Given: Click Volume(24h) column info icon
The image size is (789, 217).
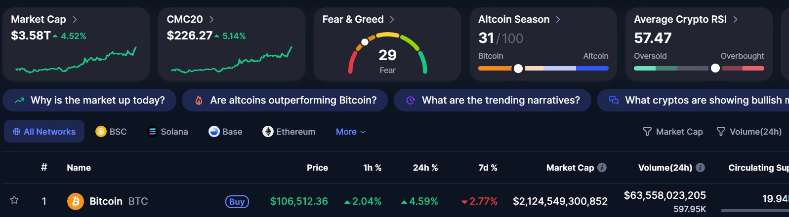Looking at the screenshot, I should tap(700, 168).
